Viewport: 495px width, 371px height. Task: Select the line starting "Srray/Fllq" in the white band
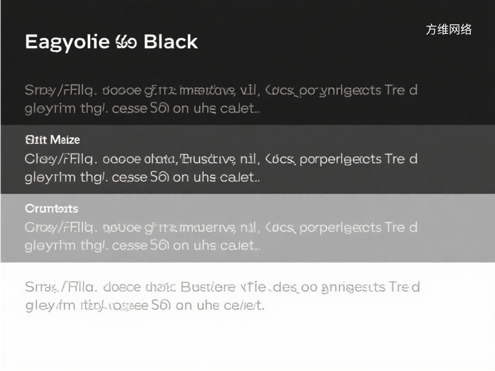221,287
